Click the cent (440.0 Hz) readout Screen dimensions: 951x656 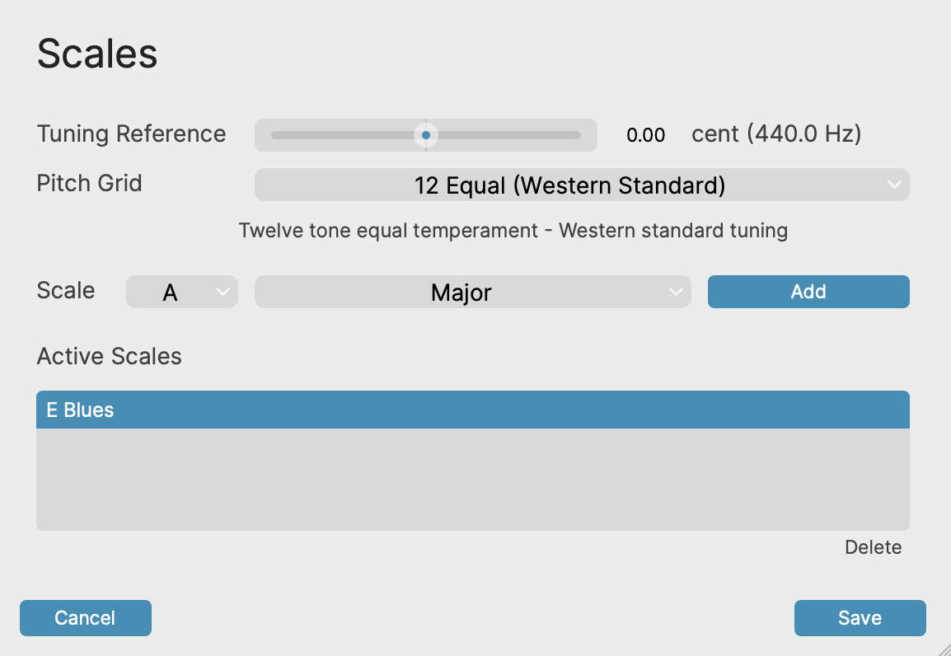click(775, 134)
